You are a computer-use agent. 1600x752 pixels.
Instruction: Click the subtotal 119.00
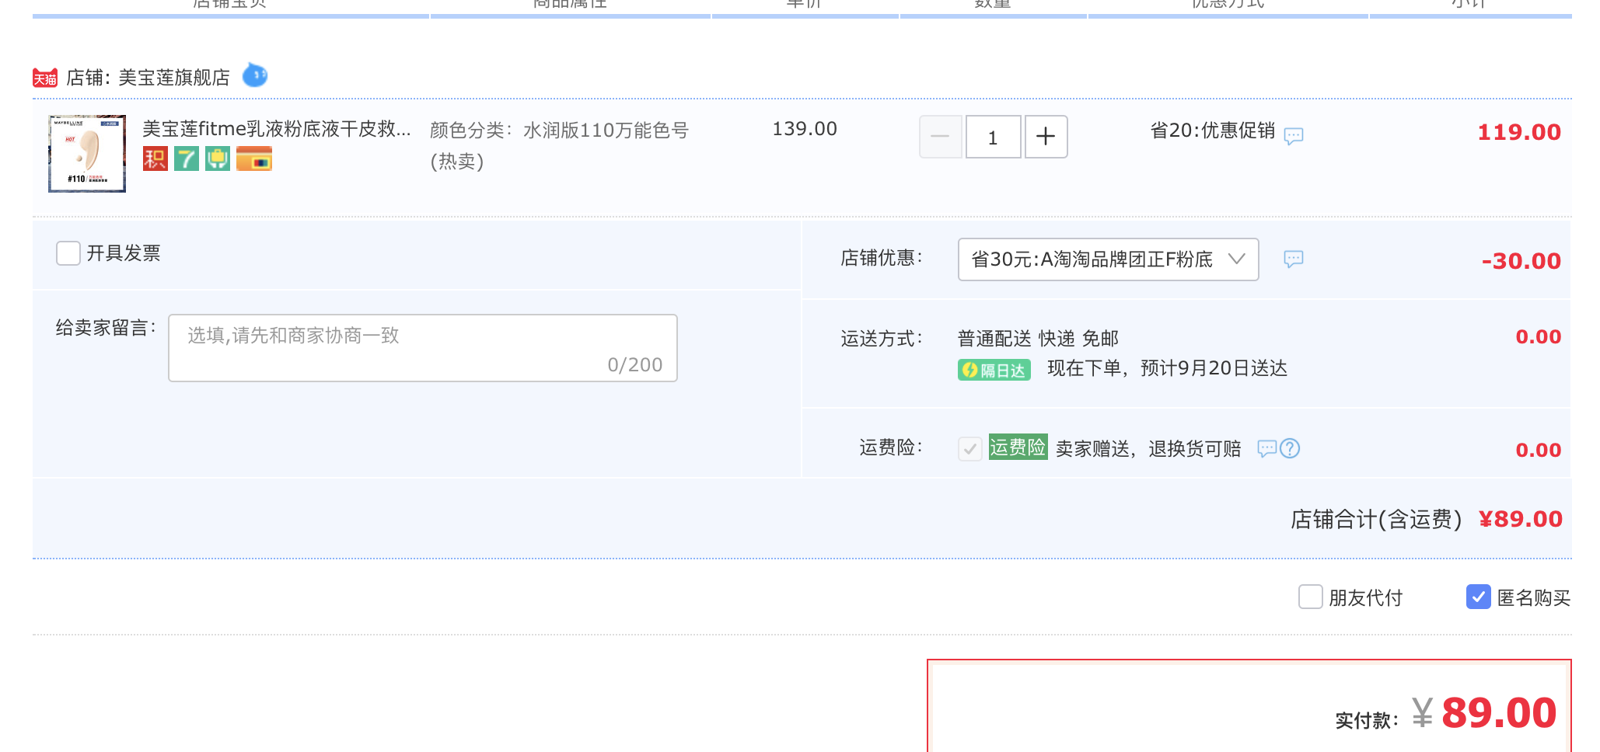click(x=1519, y=132)
